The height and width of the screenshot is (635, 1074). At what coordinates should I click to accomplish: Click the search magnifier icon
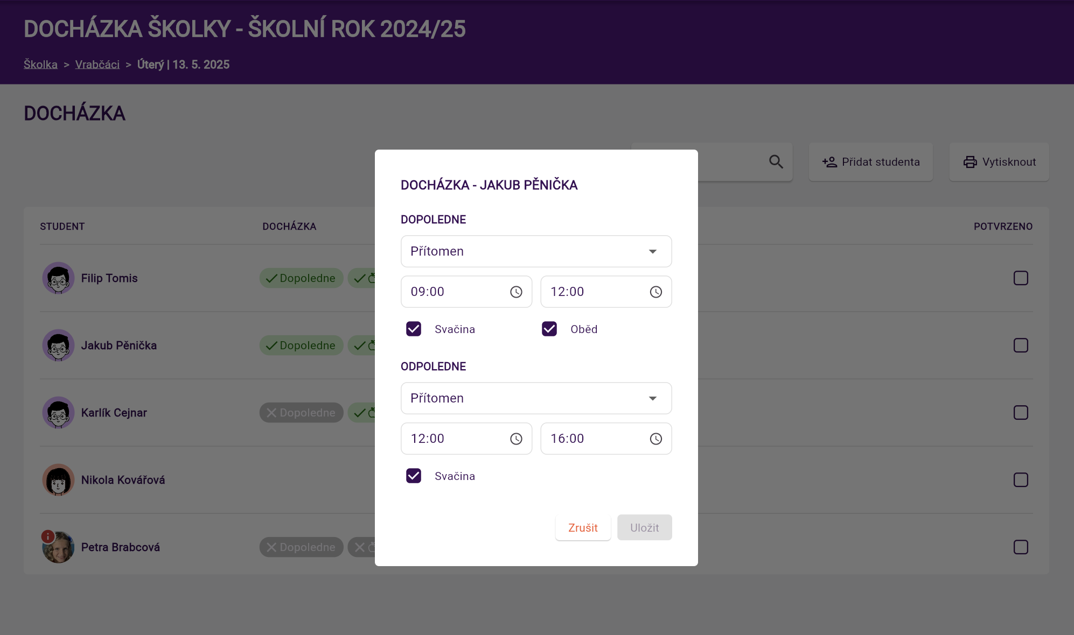(776, 162)
